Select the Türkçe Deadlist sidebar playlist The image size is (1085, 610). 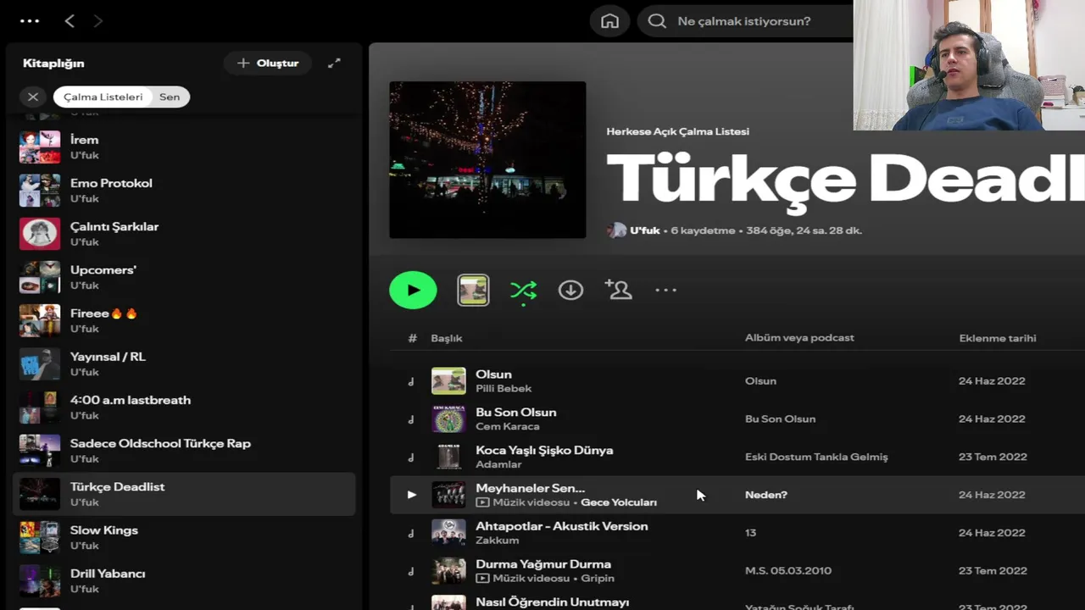coord(184,494)
